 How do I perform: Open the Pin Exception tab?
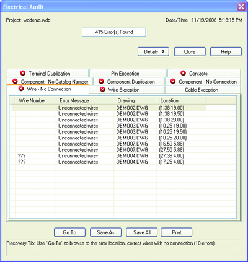click(128, 73)
